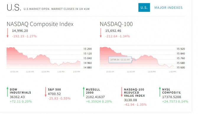Switch to the Major Indexes tab

pos(168,8)
